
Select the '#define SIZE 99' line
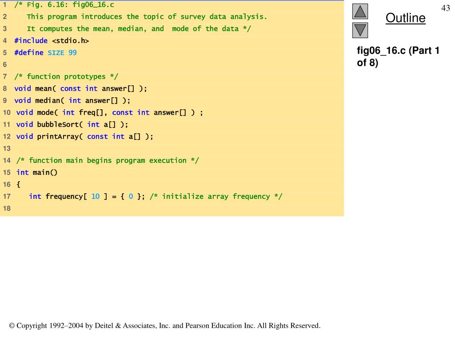pos(46,52)
